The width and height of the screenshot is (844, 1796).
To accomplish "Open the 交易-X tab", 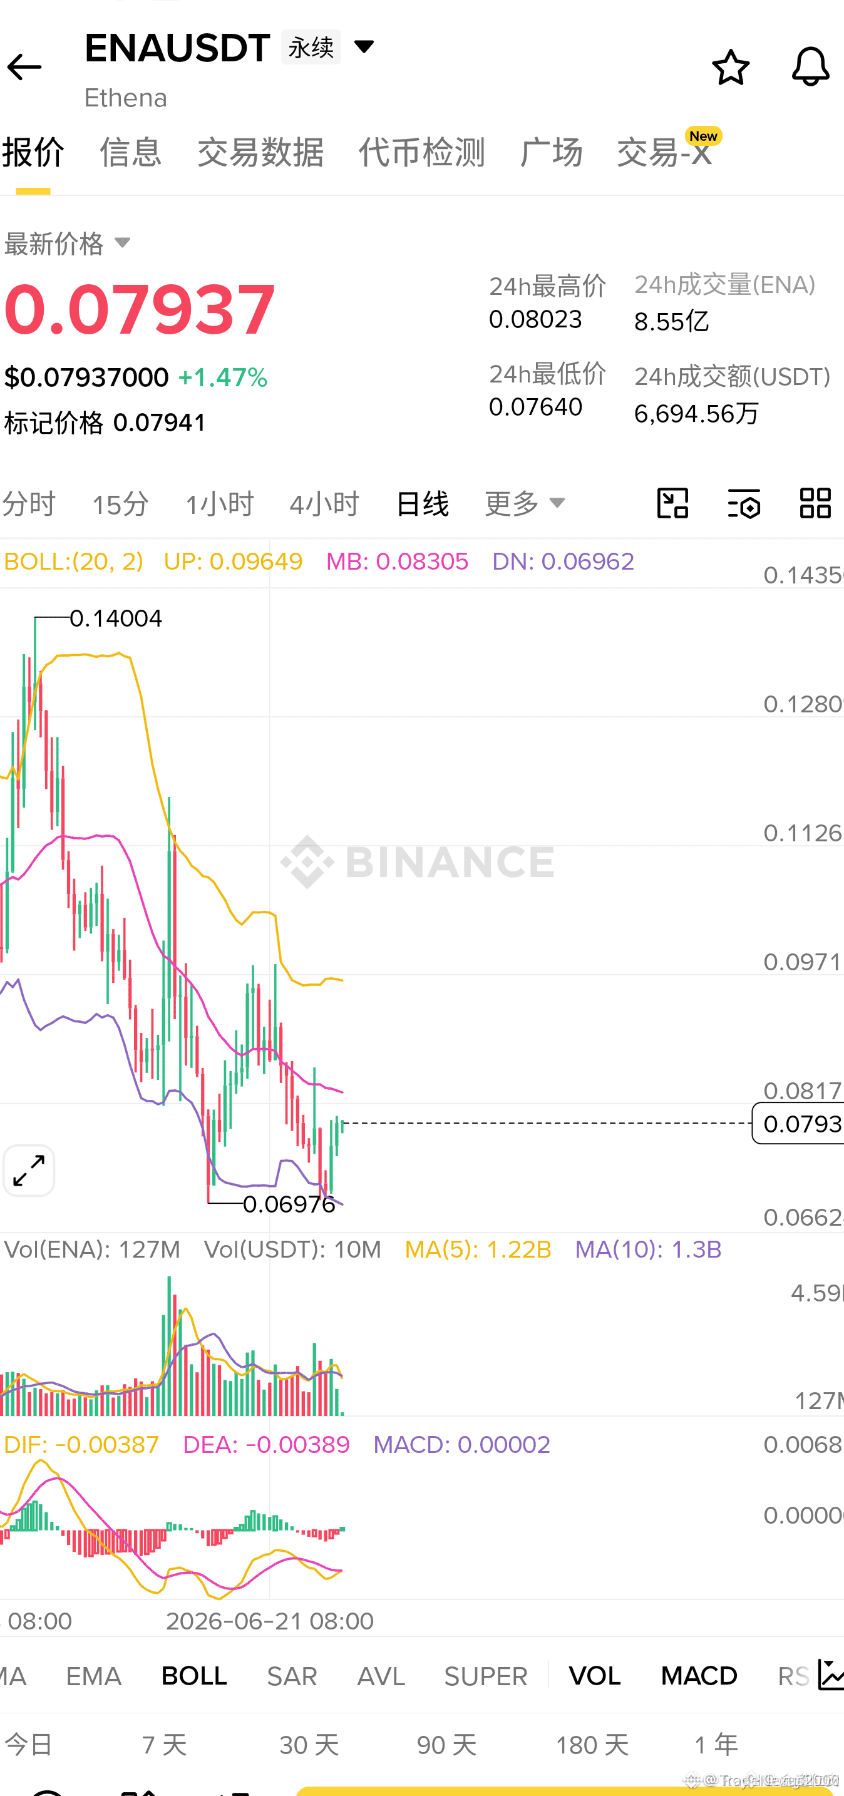I will pos(665,152).
